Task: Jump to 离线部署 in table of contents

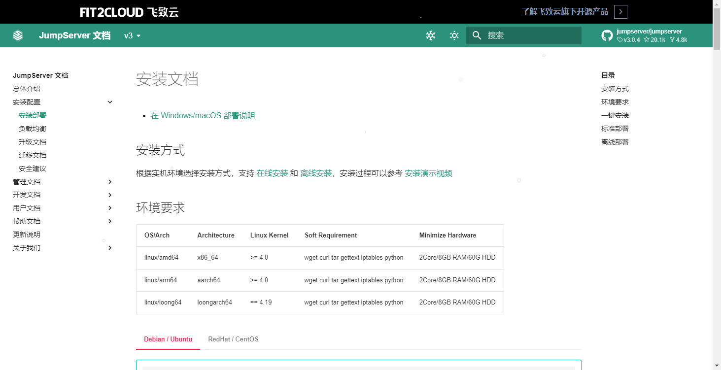Action: click(615, 142)
